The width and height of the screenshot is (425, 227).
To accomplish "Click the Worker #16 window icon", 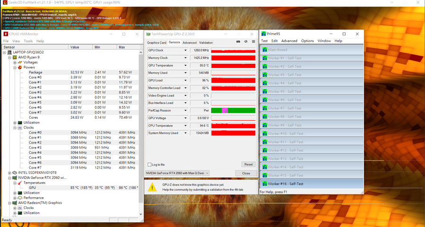I will click(265, 183).
